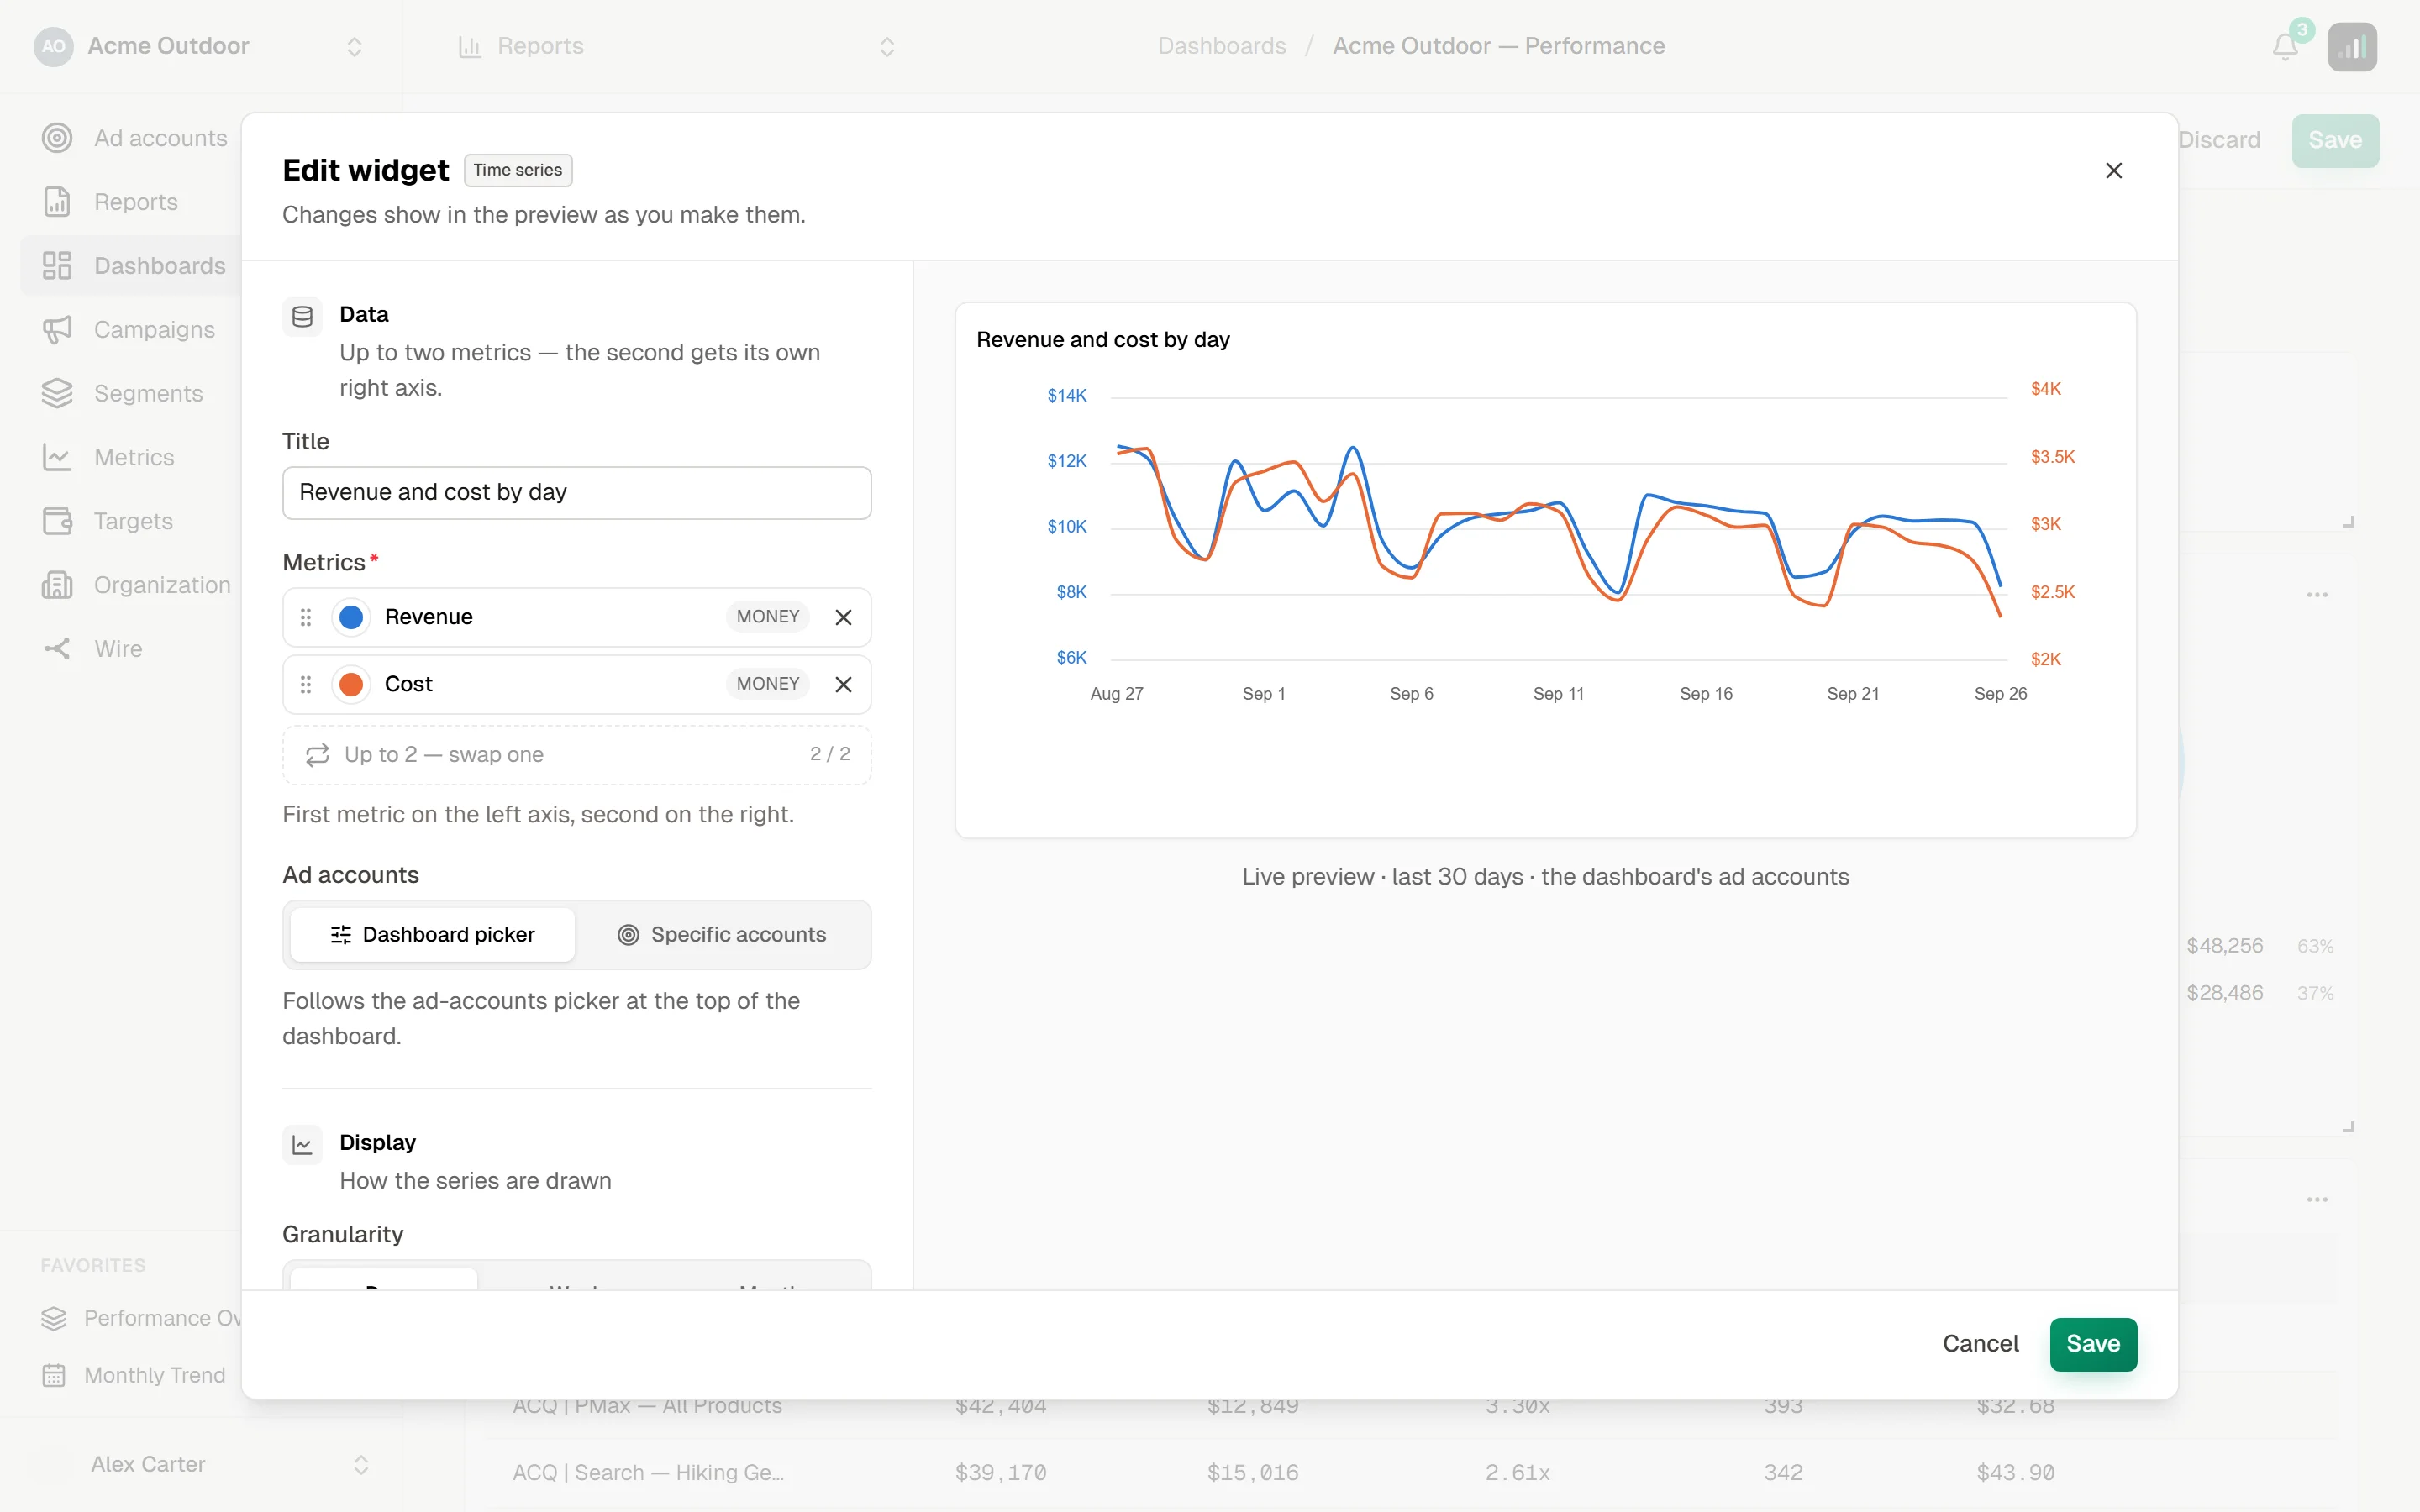The height and width of the screenshot is (1512, 2420).
Task: Click the orange Cost color swatch
Action: click(351, 685)
